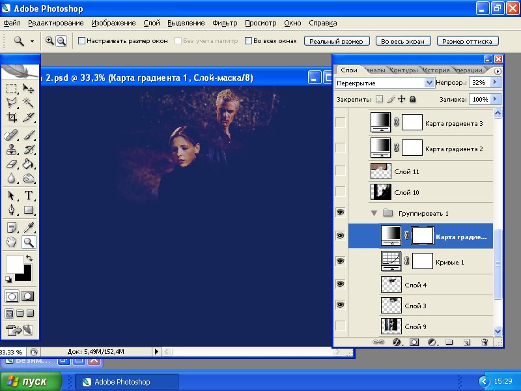Click the delete layer trash icon
This screenshot has height=391, width=521.
click(484, 341)
